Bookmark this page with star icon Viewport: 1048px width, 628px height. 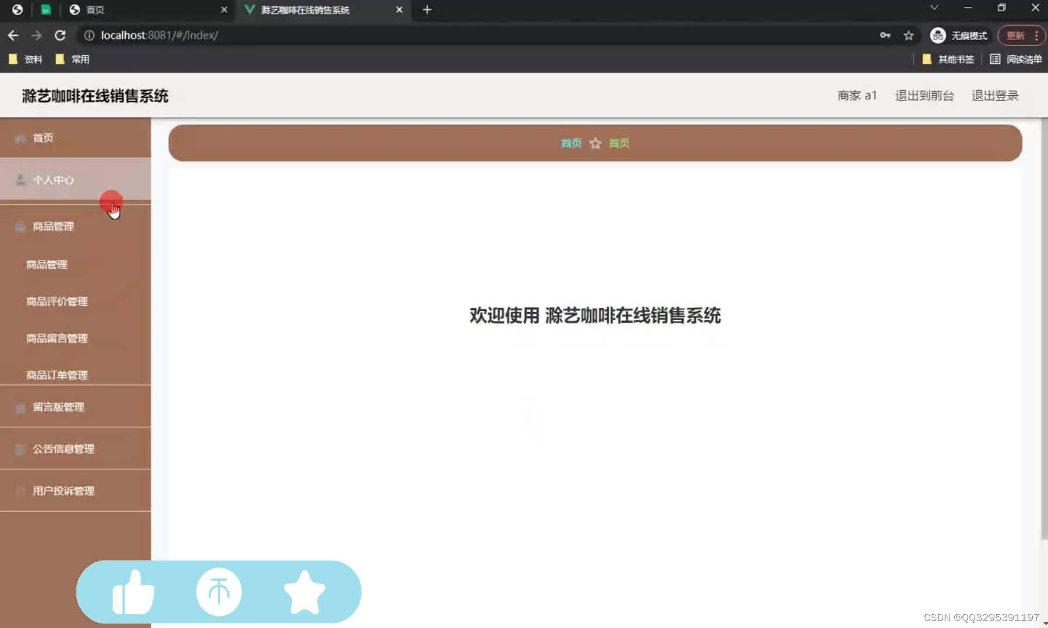pyautogui.click(x=908, y=35)
